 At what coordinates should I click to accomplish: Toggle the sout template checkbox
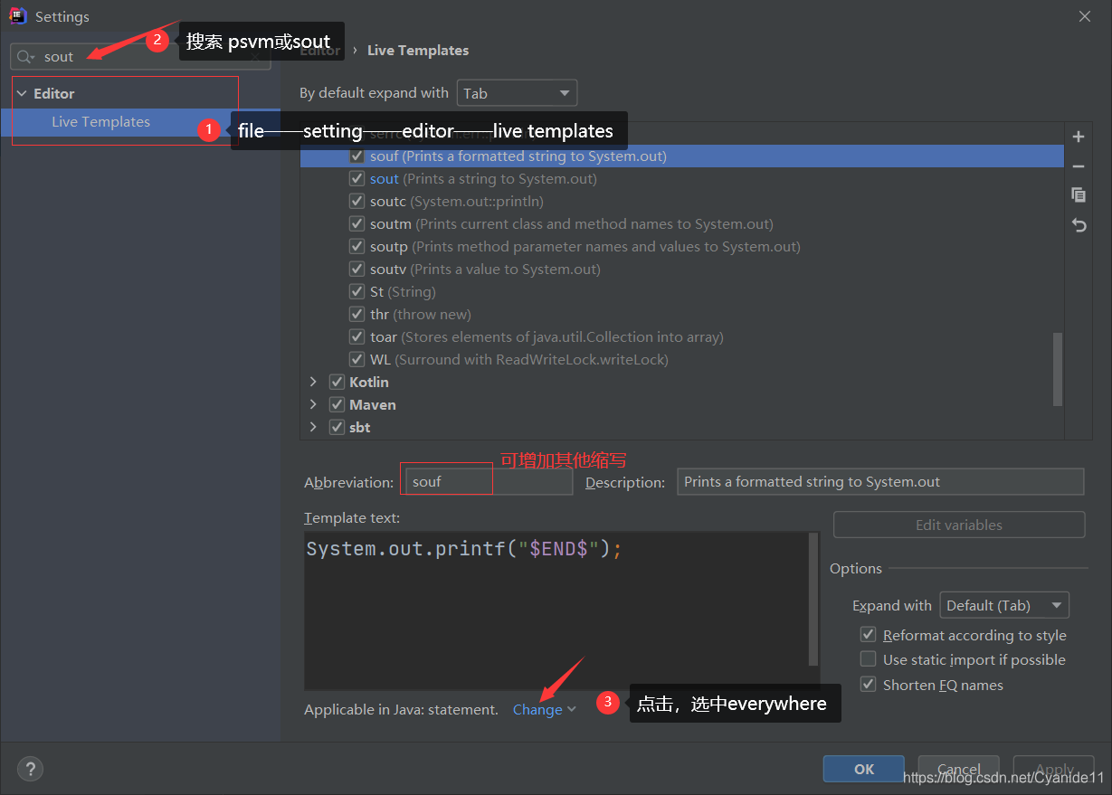click(356, 178)
